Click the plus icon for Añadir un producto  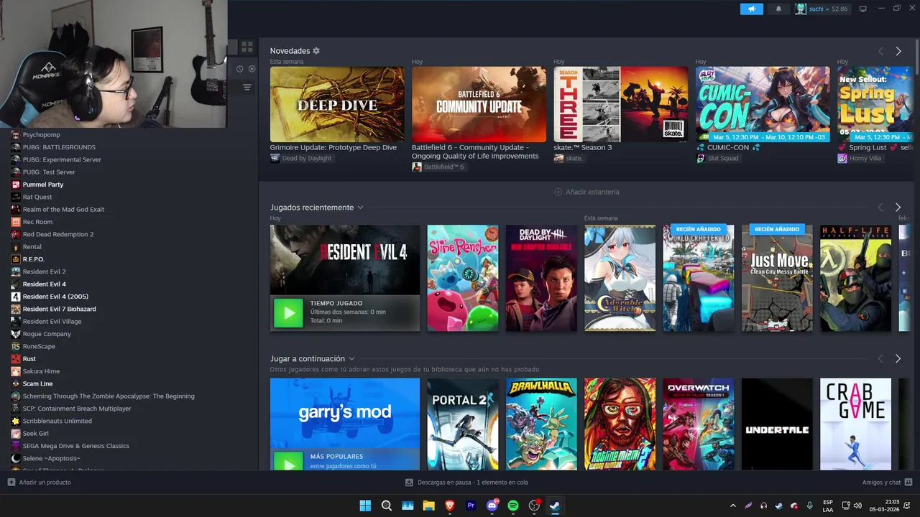pos(11,482)
